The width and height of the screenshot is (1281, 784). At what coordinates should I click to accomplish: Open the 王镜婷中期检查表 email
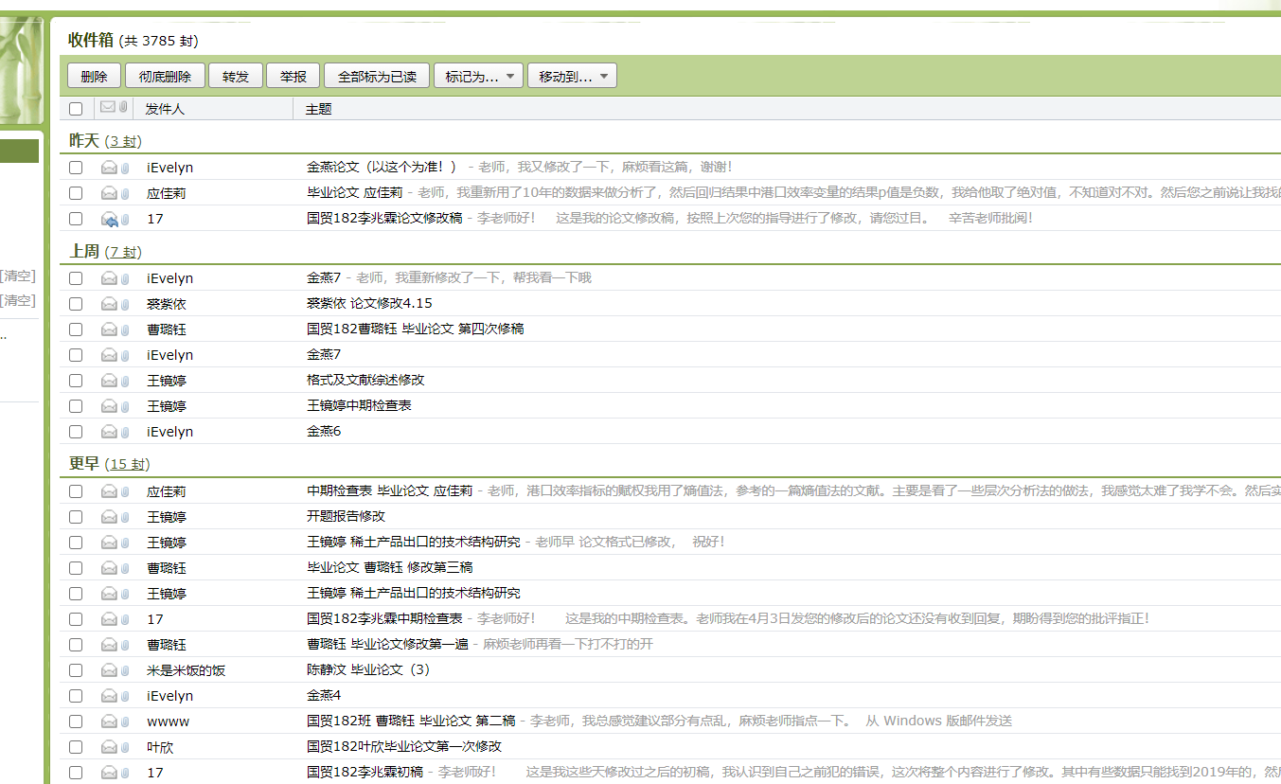point(359,405)
